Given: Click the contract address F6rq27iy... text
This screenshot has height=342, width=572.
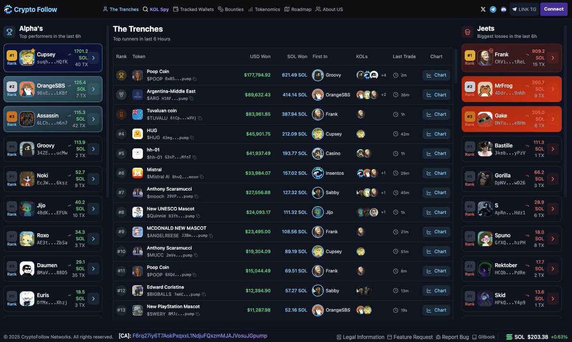Looking at the screenshot, I should pos(200,336).
